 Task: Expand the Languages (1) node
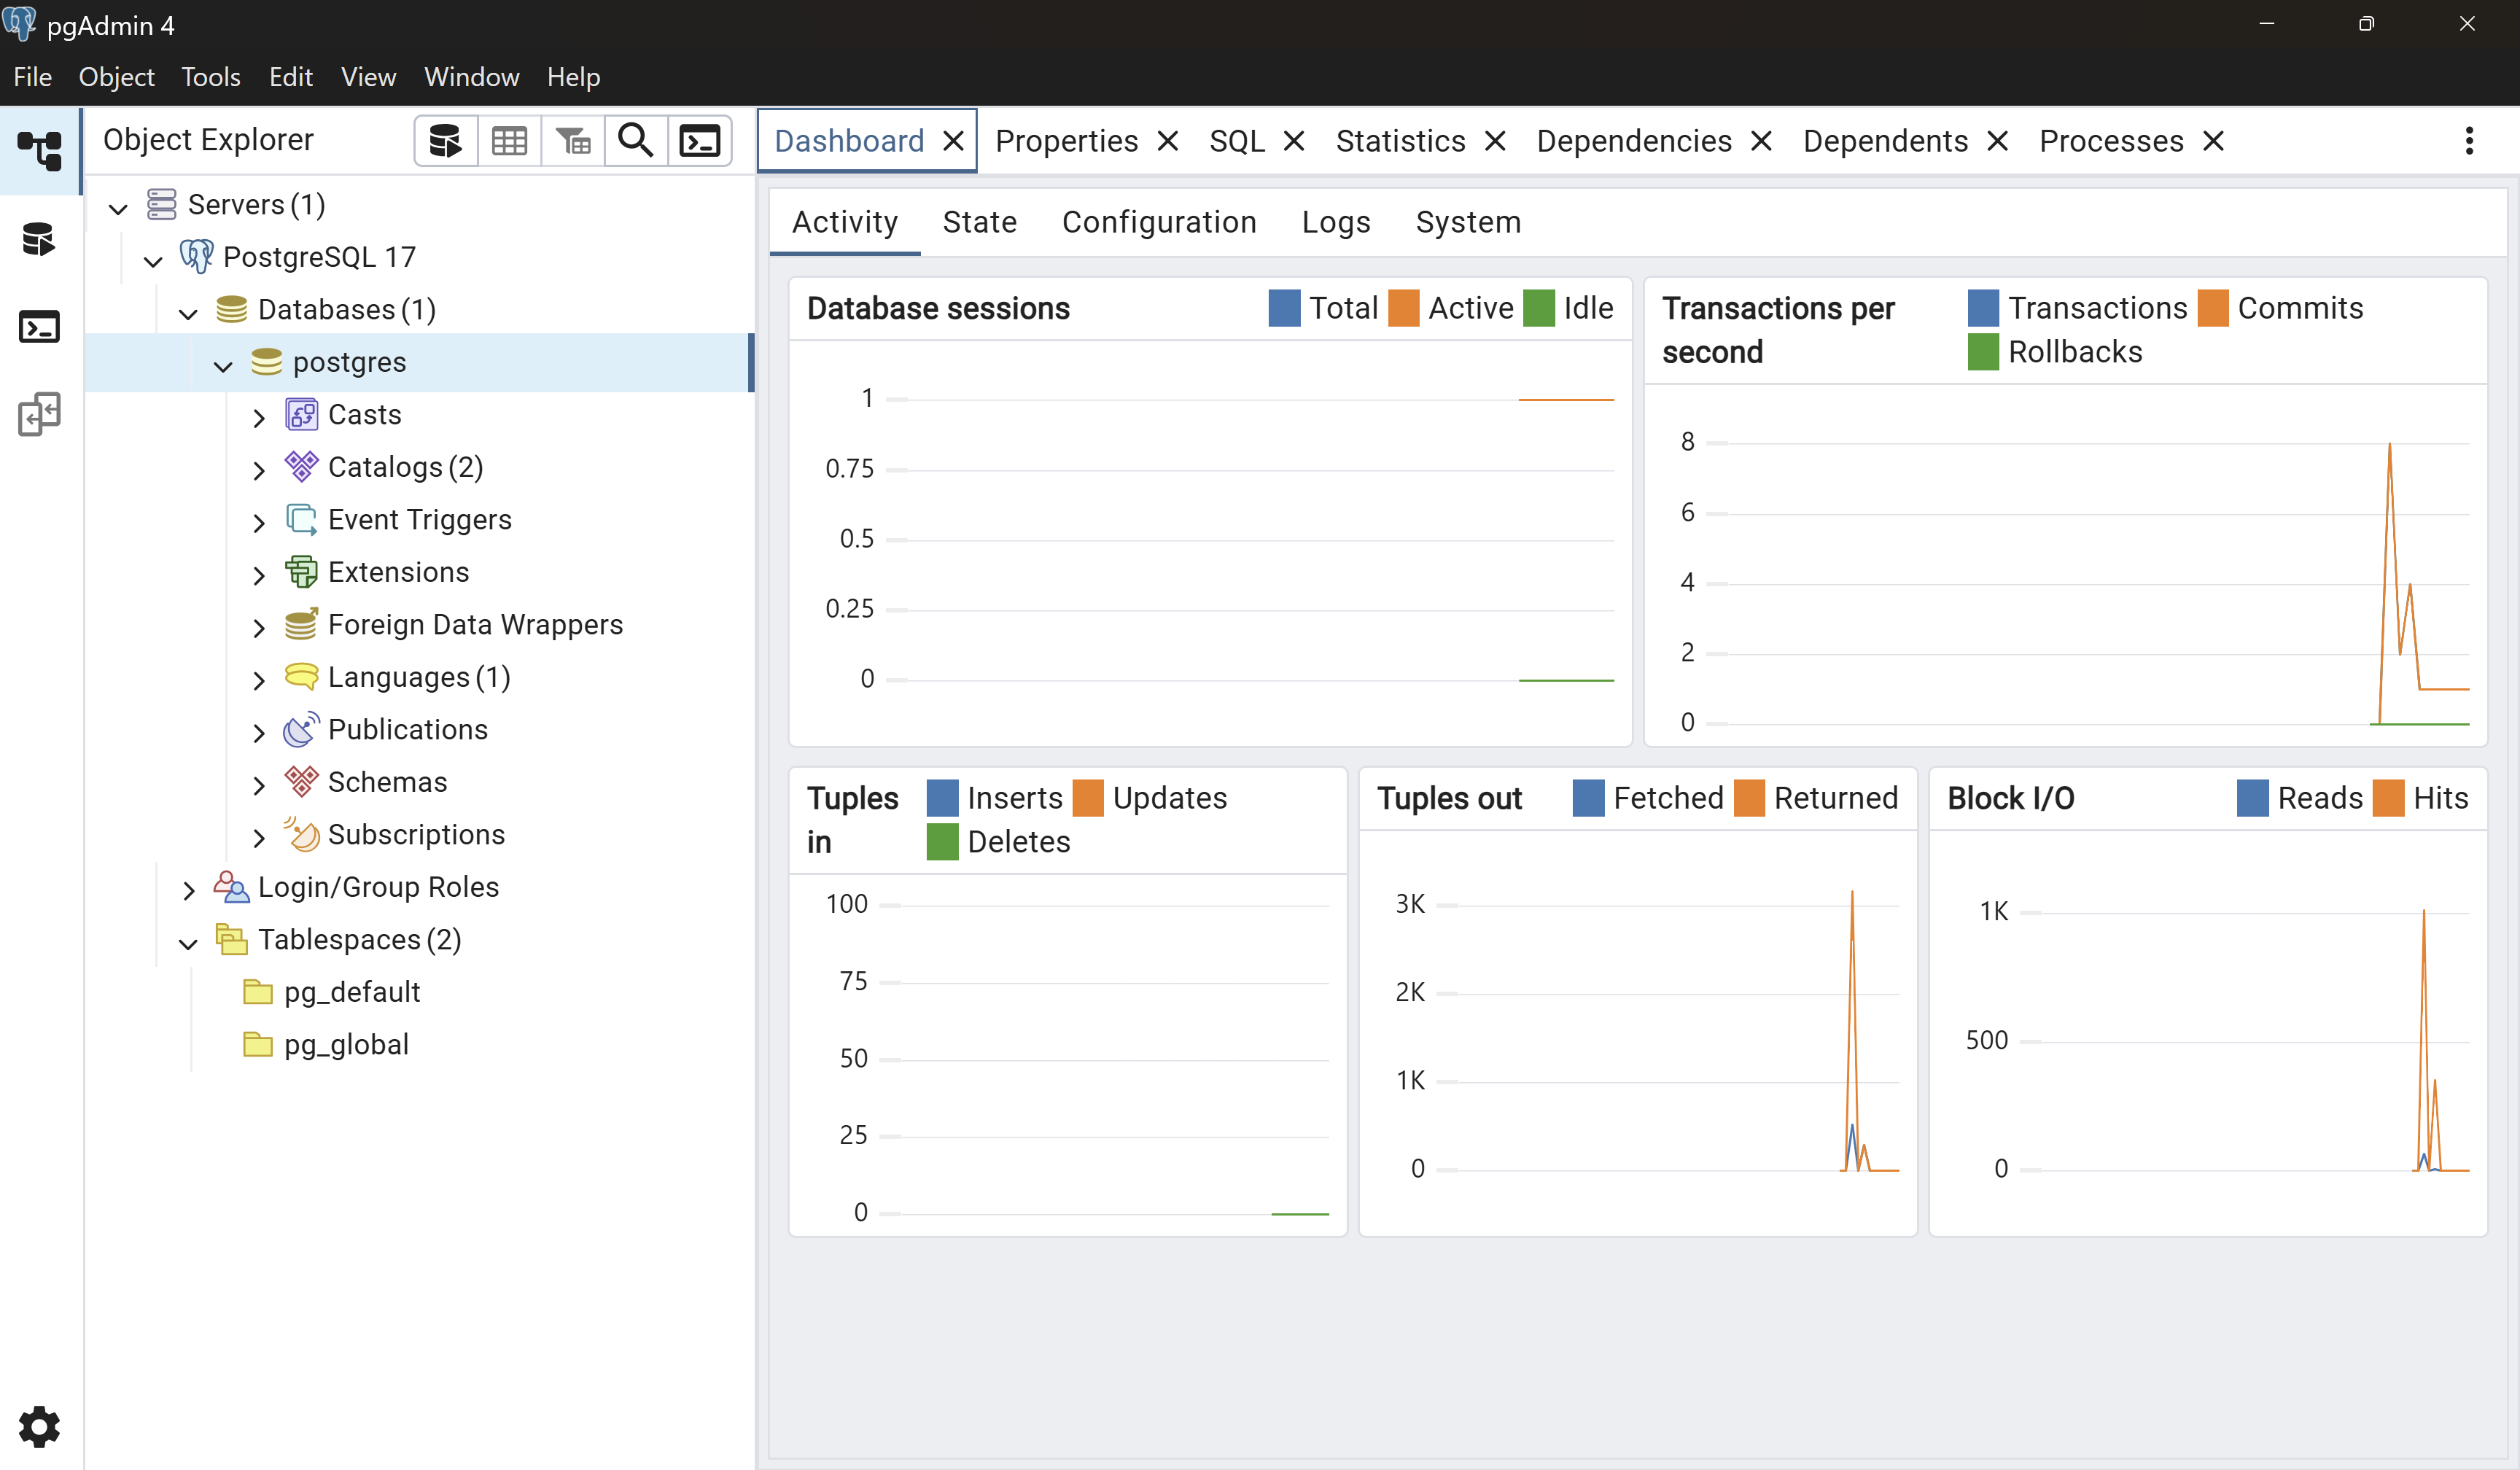point(259,680)
